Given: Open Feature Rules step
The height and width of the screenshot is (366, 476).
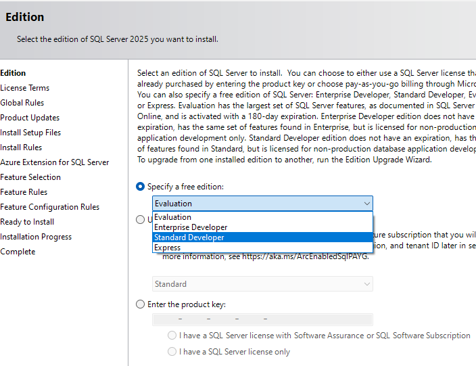Looking at the screenshot, I should (x=24, y=192).
